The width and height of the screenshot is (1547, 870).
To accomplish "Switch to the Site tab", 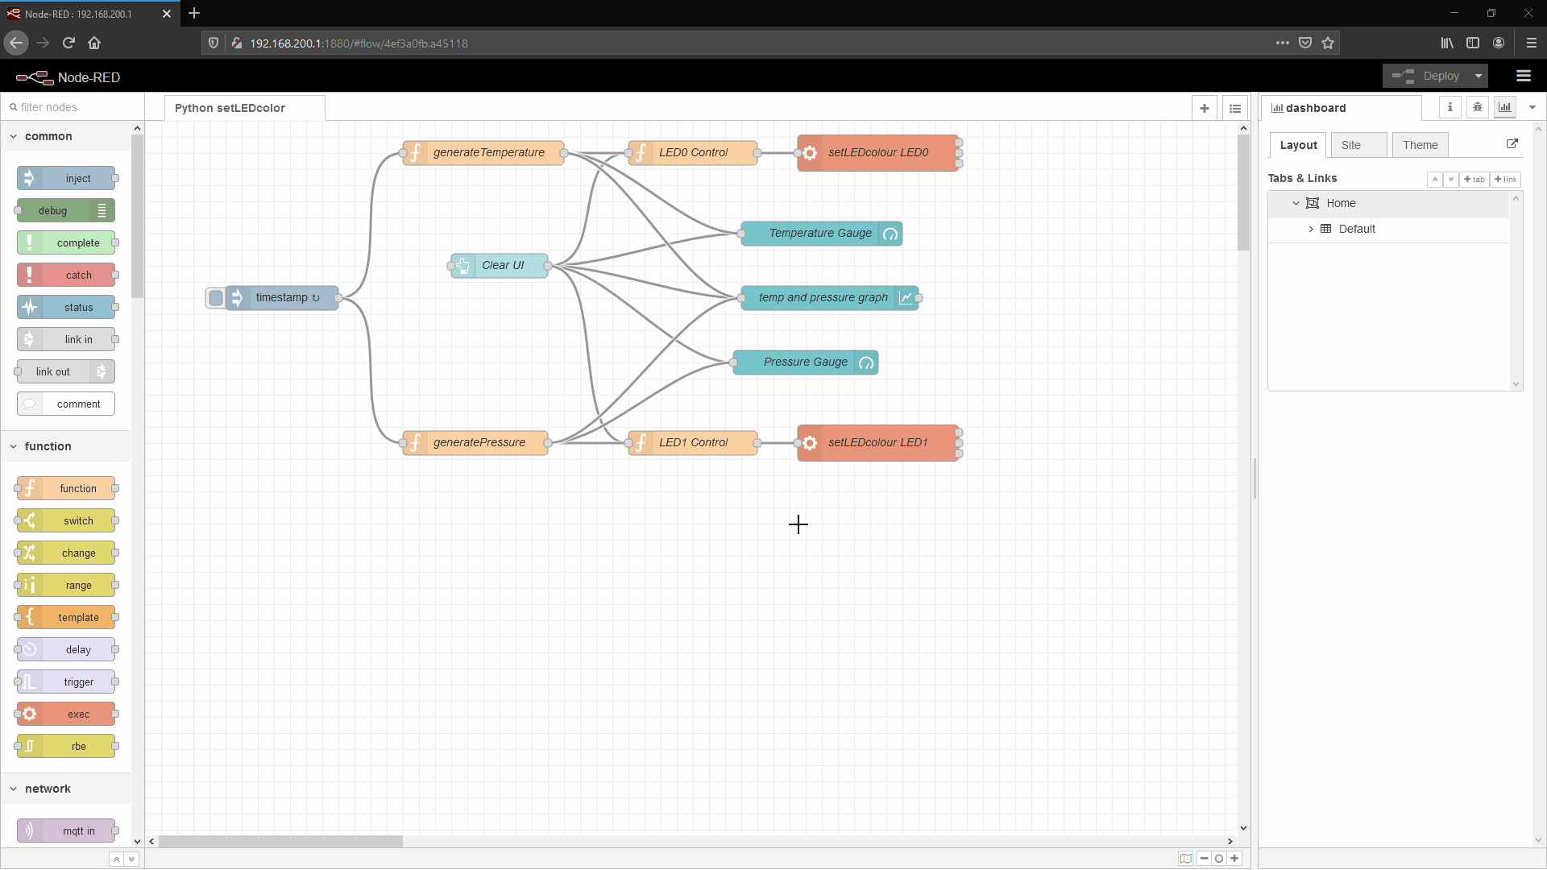I will 1351,145.
